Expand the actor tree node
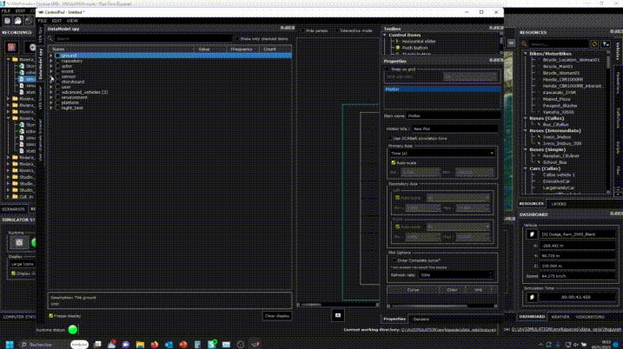This screenshot has width=623, height=349. [51, 66]
